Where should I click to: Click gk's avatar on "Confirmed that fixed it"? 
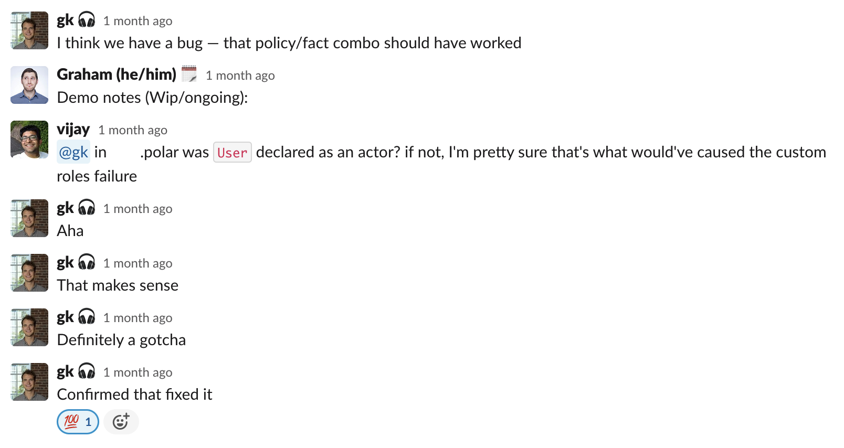coord(29,382)
